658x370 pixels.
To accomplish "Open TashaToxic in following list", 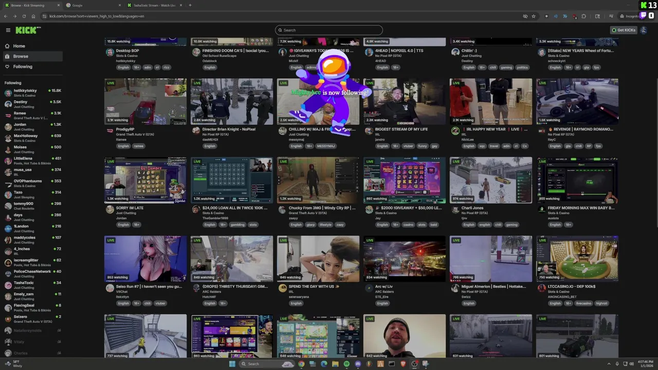I will coord(32,285).
